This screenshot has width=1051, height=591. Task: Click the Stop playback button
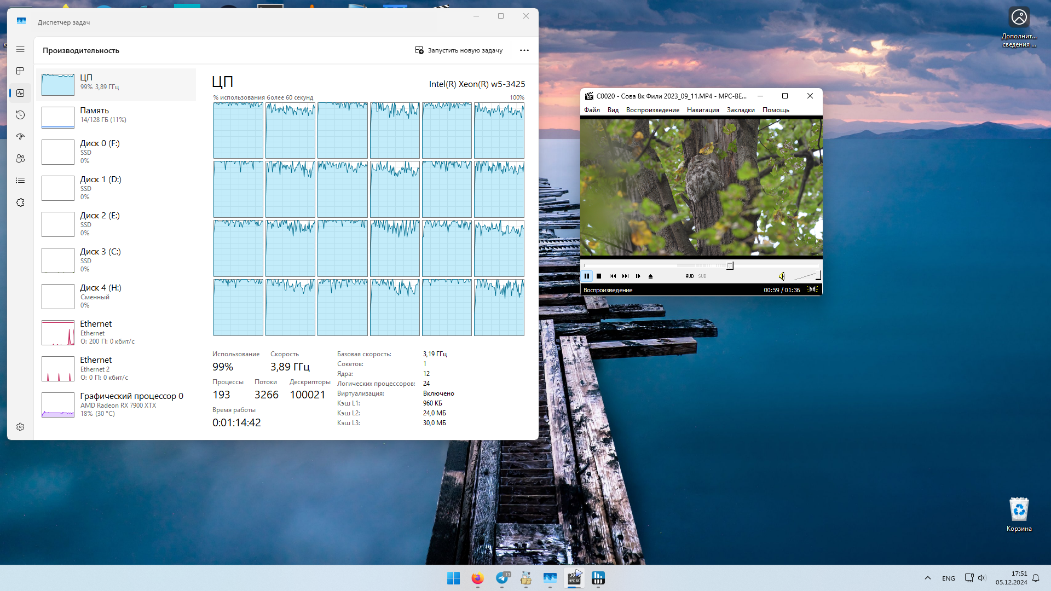click(599, 276)
